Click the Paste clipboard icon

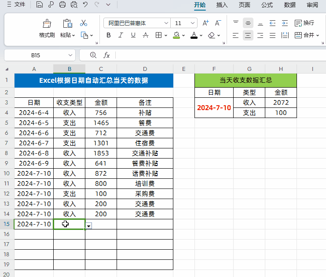click(x=68, y=23)
